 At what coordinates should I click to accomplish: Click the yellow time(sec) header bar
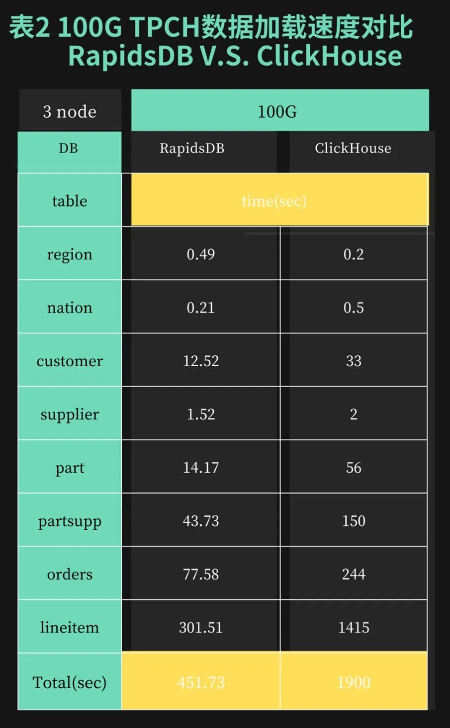274,201
